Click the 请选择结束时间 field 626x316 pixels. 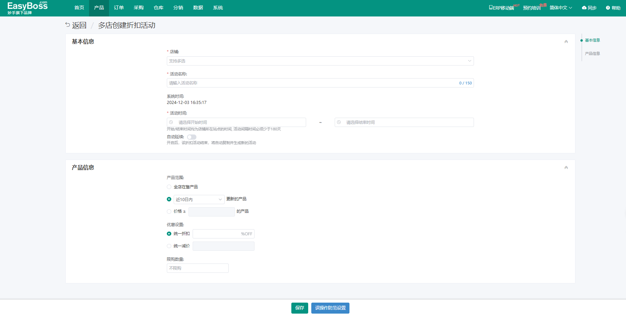coord(404,122)
